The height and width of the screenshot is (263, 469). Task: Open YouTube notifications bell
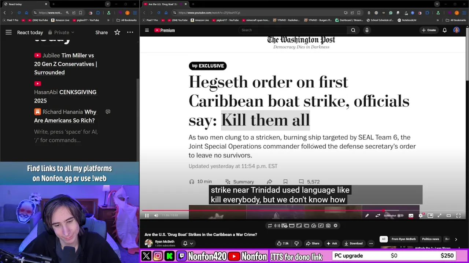pos(444,30)
